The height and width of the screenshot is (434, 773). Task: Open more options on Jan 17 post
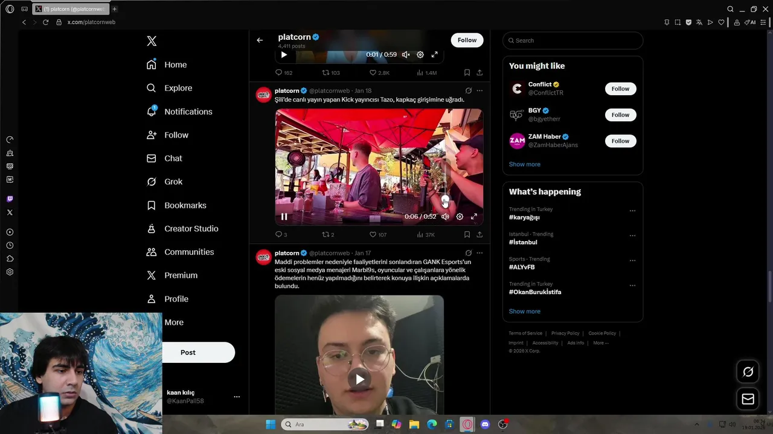point(480,253)
